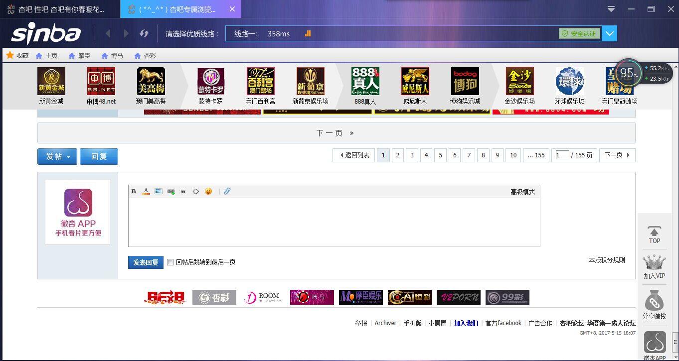Click inside the reply text area
The image size is (679, 361).
click(334, 222)
